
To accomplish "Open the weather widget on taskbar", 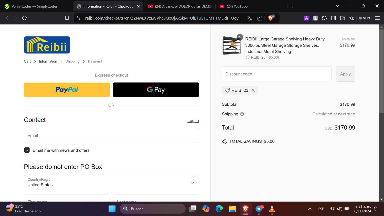I will pos(23,209).
